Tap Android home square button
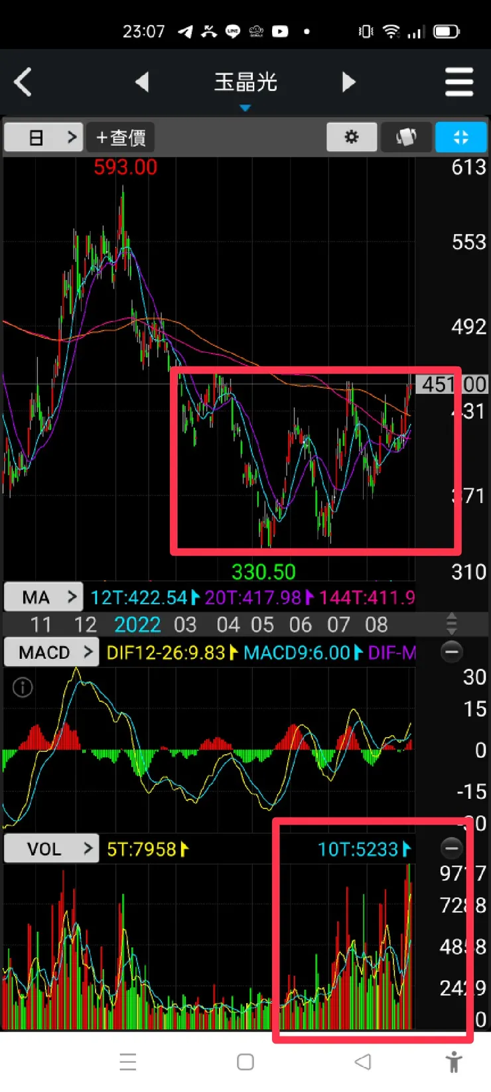 [245, 1062]
